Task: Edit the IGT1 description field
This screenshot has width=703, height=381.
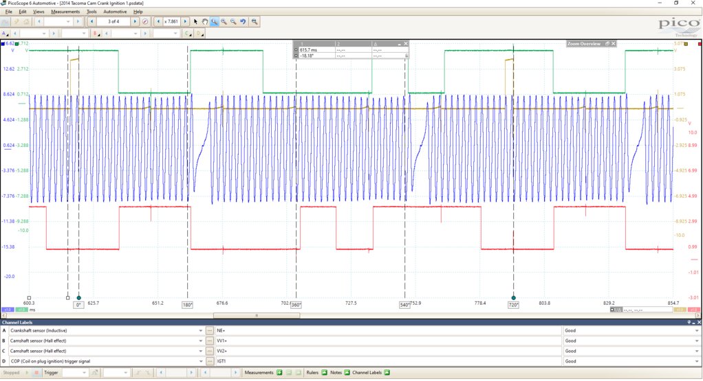Action: [x=388, y=362]
